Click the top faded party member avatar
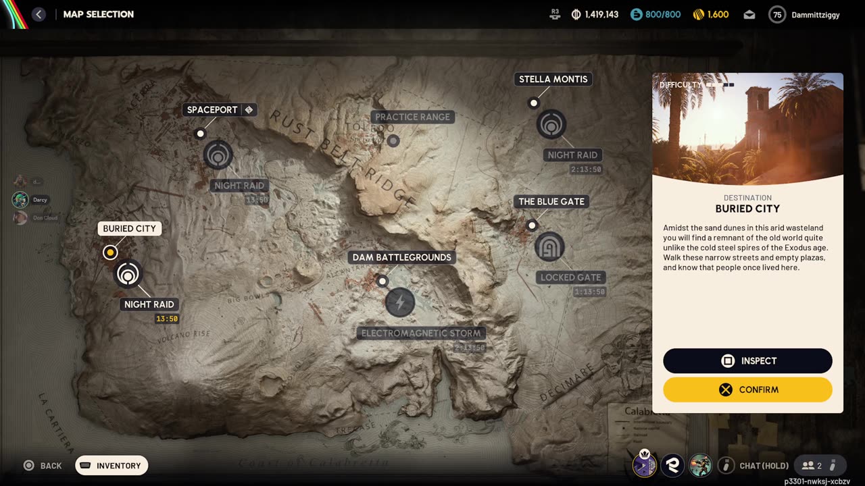The height and width of the screenshot is (486, 865). tap(20, 181)
